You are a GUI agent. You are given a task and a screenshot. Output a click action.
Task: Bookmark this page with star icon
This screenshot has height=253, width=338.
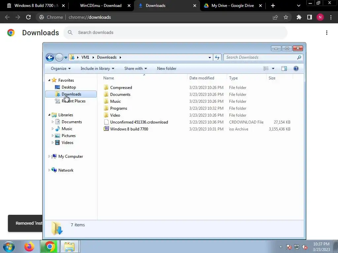[286, 17]
